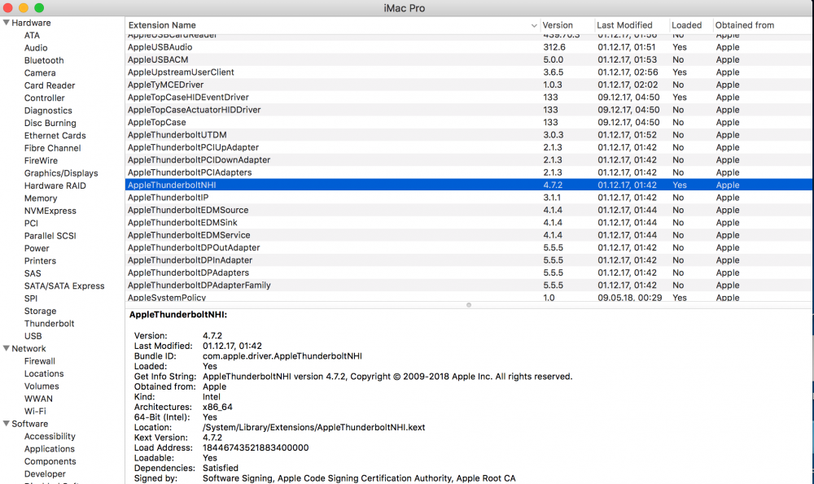Select the AppleUSBAudio extension row

pos(469,47)
